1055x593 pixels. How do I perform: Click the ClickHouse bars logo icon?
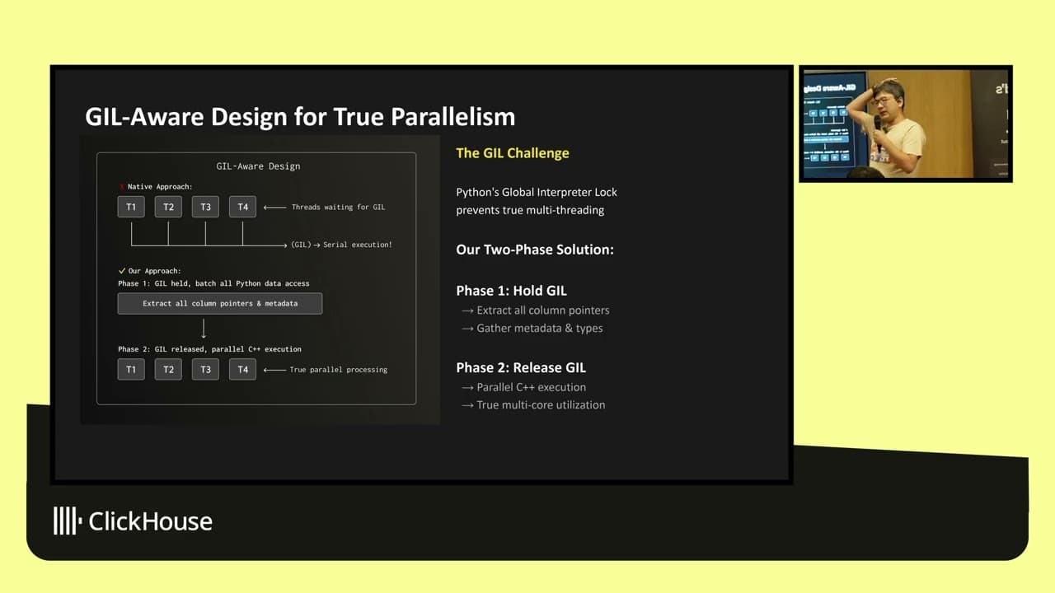point(67,521)
